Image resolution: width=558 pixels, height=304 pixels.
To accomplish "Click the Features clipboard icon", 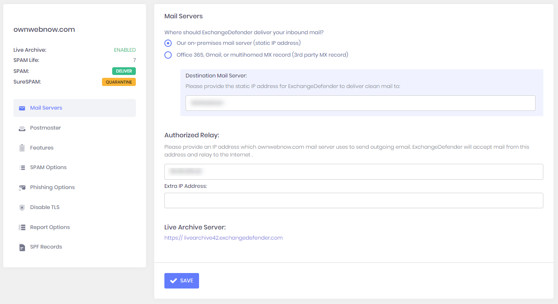I will tap(22, 148).
